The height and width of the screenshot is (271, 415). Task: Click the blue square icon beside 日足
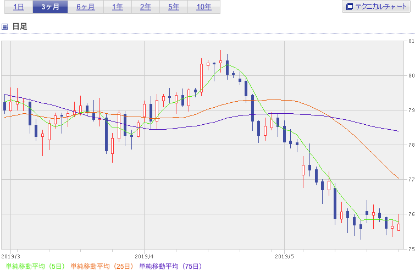coord(4,26)
